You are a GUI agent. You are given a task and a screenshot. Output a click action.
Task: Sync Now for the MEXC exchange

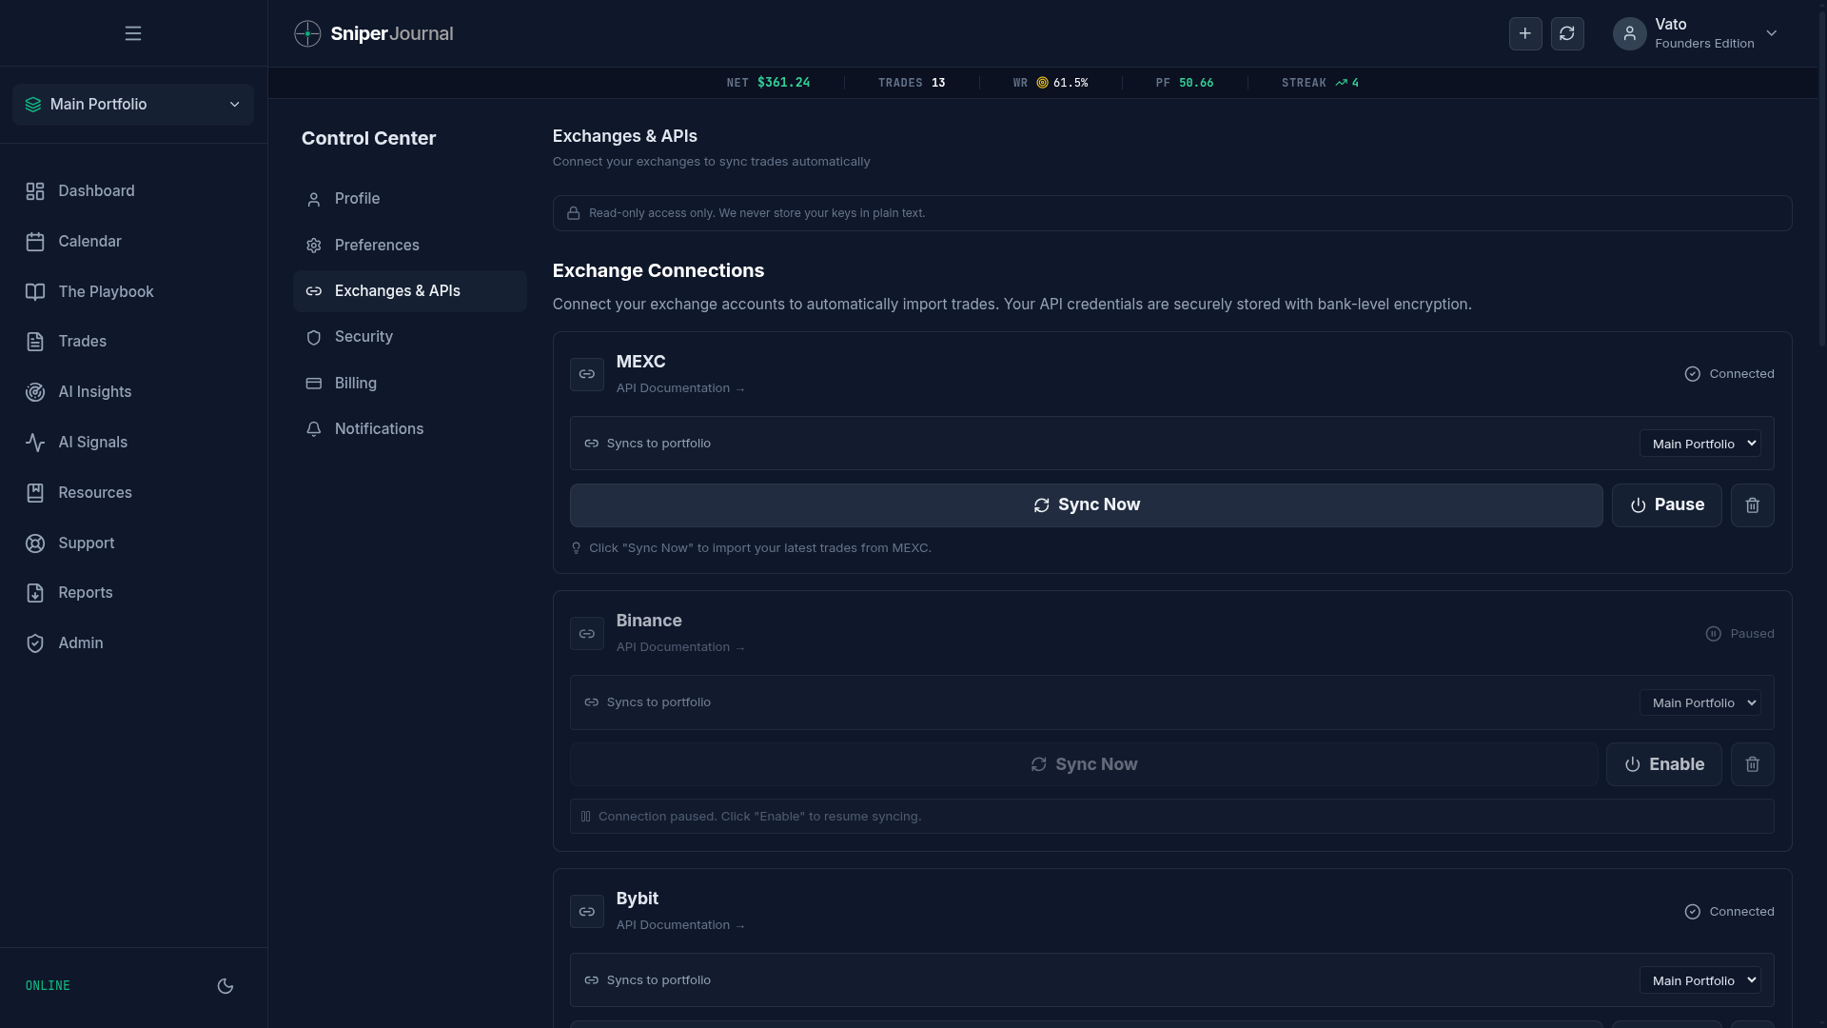(x=1086, y=505)
